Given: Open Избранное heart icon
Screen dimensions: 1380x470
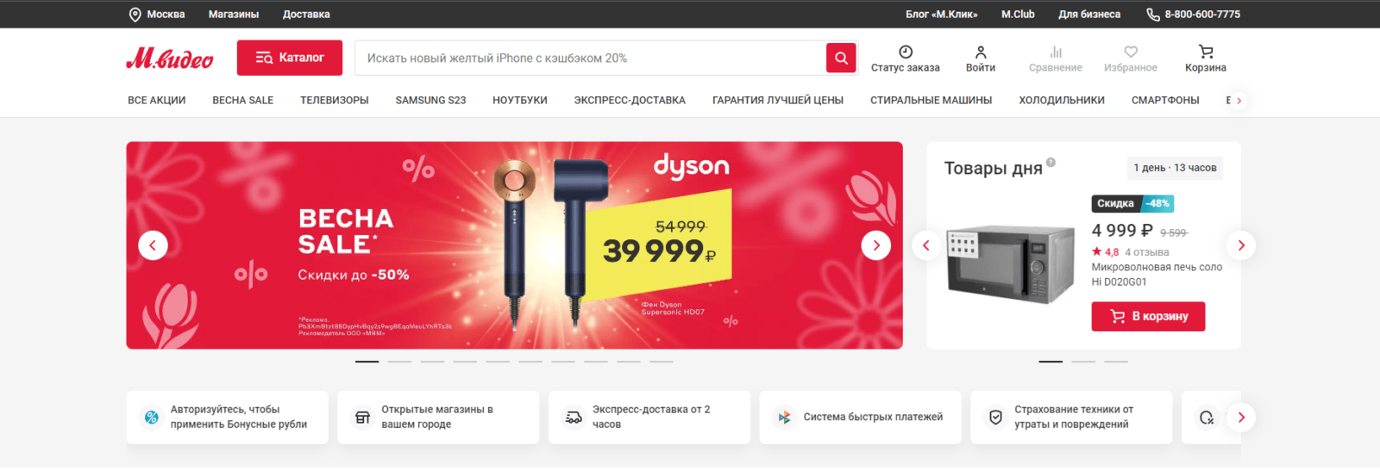Looking at the screenshot, I should pos(1131,52).
